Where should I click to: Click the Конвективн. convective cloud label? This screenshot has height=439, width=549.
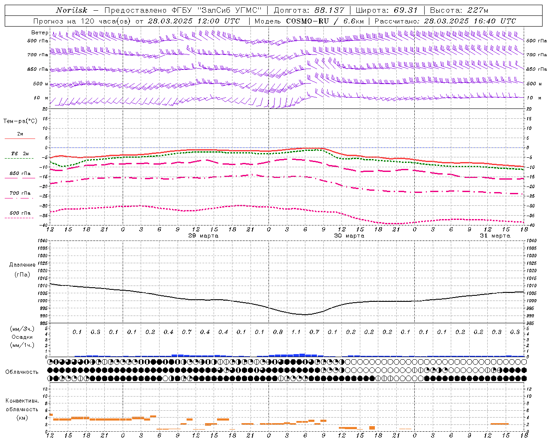pos(22,401)
